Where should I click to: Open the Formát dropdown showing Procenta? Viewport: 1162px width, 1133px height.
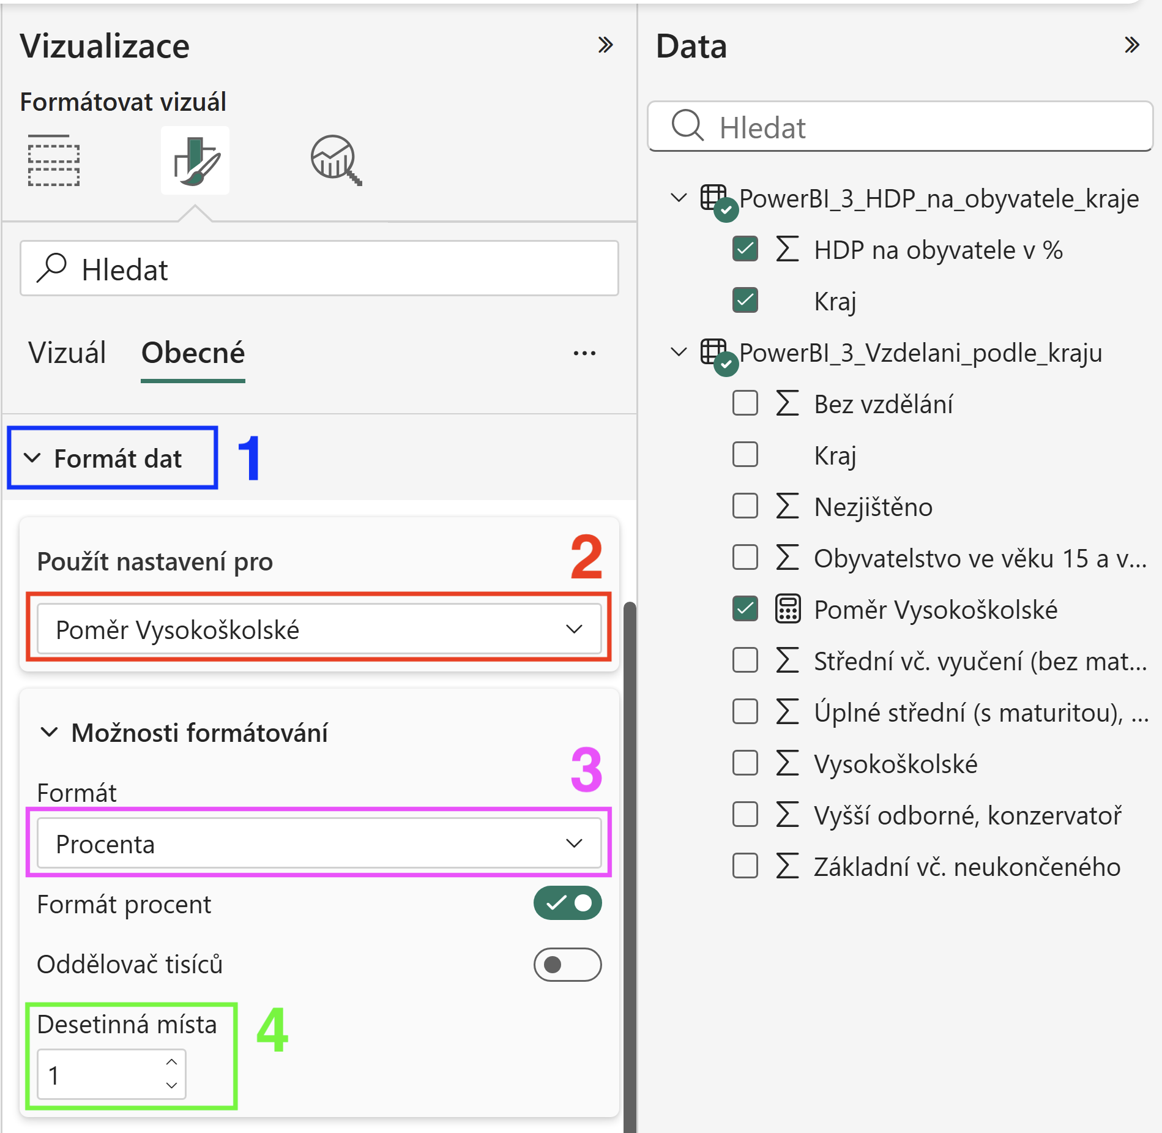click(319, 843)
